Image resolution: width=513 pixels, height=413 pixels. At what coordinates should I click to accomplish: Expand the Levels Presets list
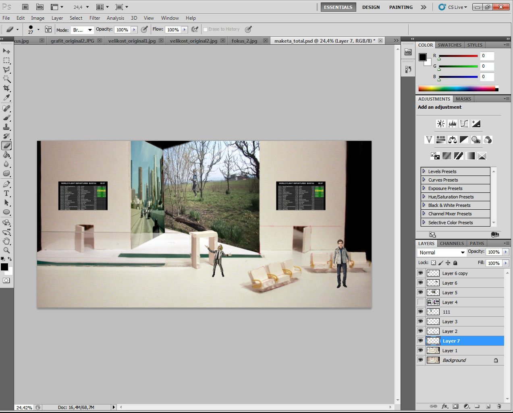[x=424, y=171]
